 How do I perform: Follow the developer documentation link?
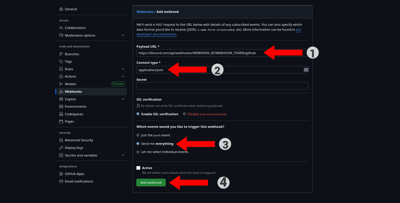[x=156, y=35]
